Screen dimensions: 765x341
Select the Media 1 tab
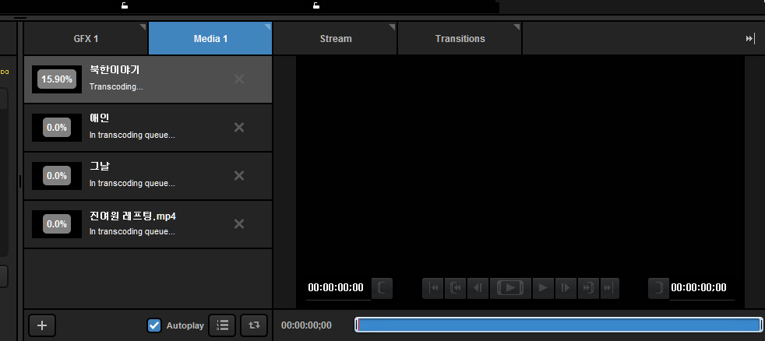pyautogui.click(x=210, y=39)
